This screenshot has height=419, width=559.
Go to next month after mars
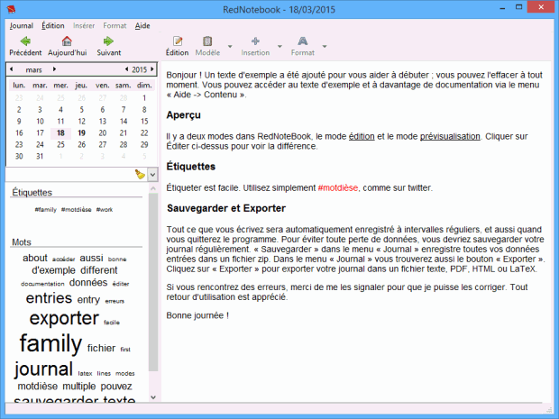(54, 69)
